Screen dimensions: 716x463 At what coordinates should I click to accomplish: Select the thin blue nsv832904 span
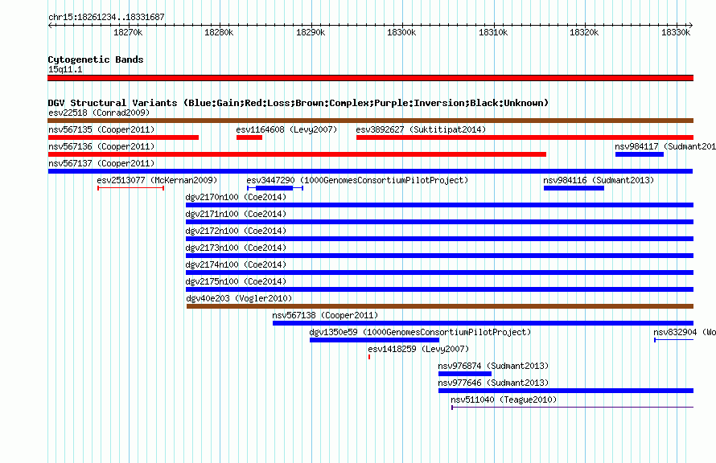pos(674,340)
